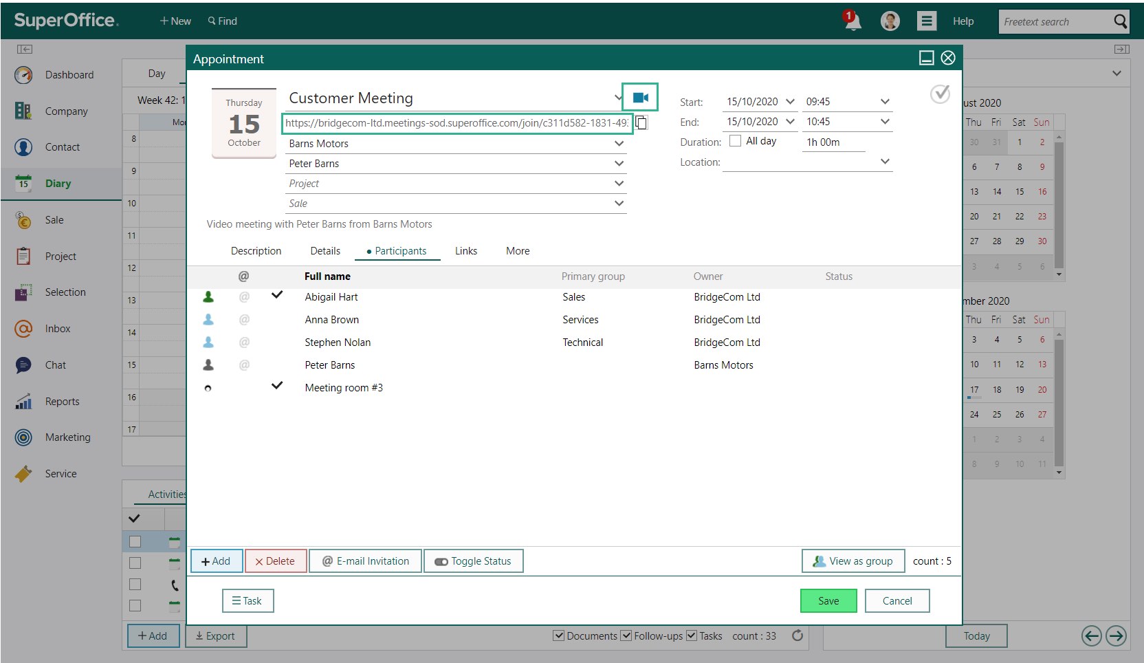Add a participant
Viewport: 1144px width, 663px height.
click(216, 561)
